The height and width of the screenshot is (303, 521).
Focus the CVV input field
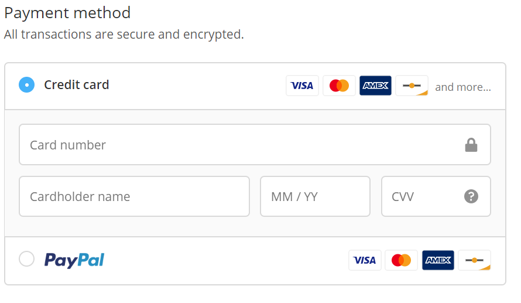(x=436, y=196)
